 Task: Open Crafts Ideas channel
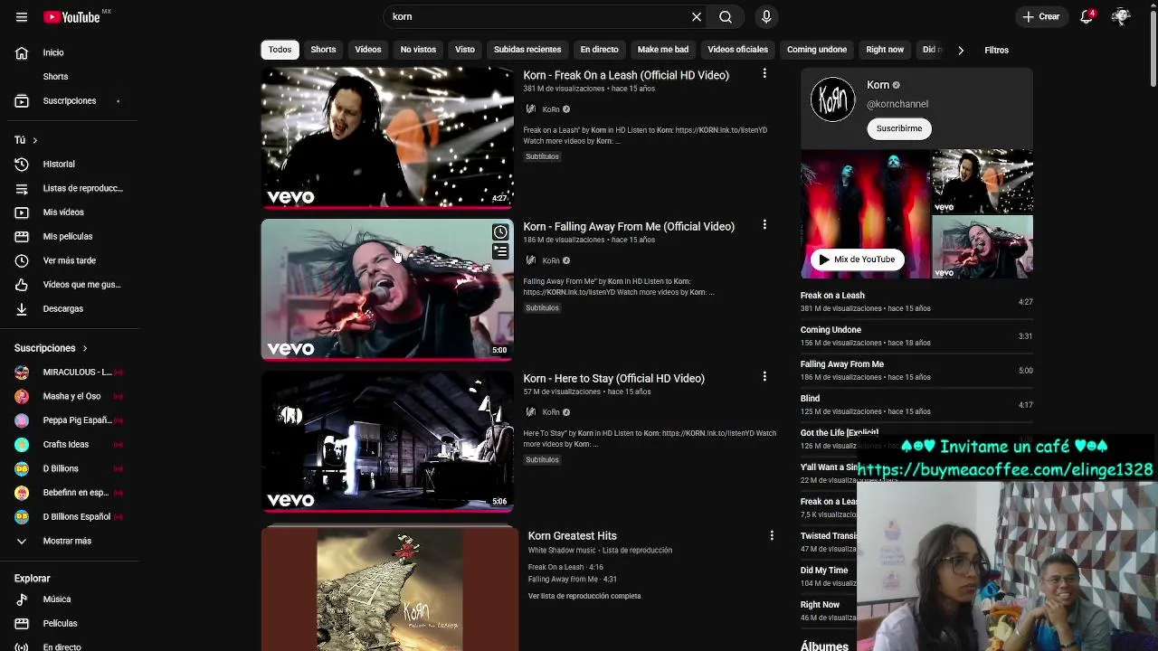(x=69, y=445)
